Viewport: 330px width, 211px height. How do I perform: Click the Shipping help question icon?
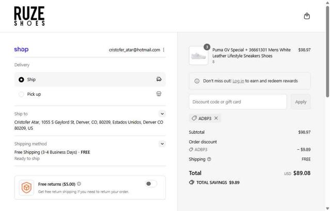coord(209,159)
